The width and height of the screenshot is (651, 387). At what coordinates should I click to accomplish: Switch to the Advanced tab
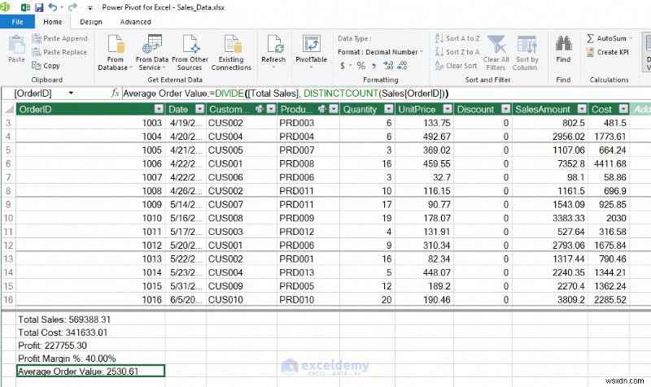(x=135, y=22)
